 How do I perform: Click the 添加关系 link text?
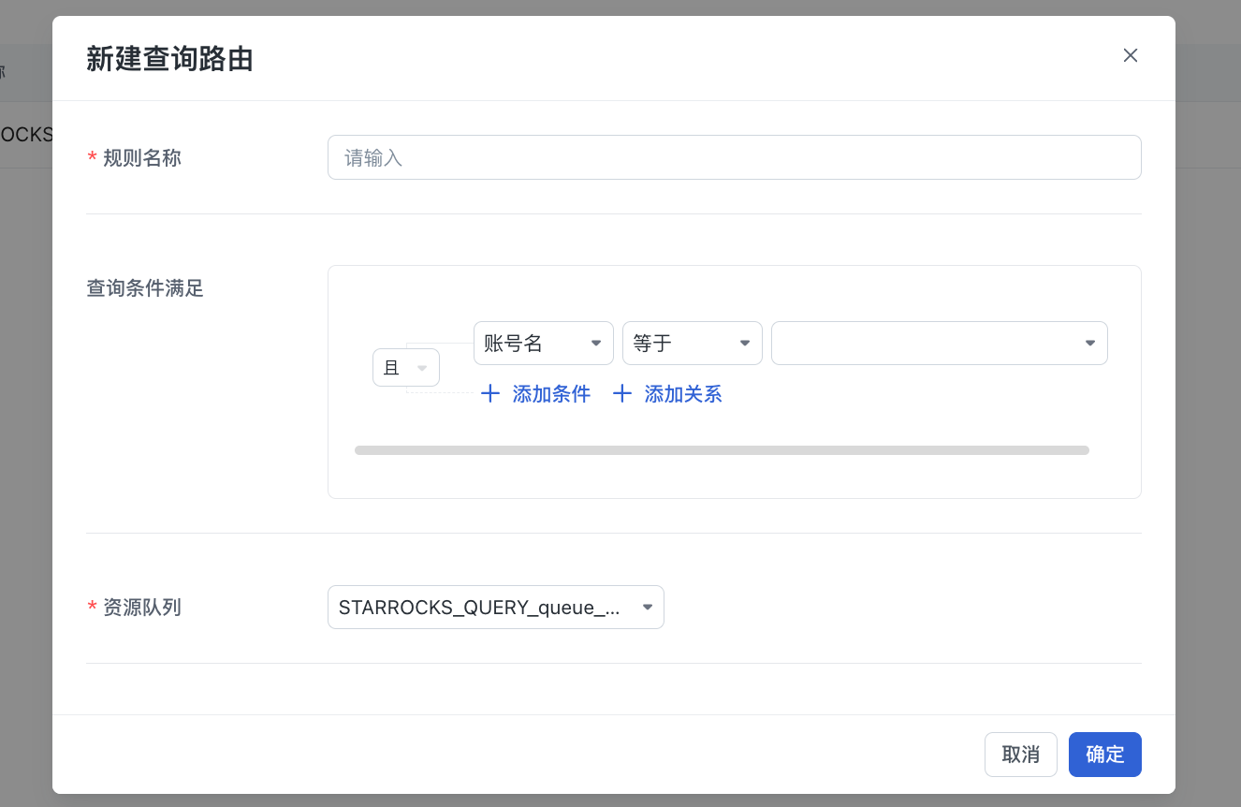pos(683,394)
